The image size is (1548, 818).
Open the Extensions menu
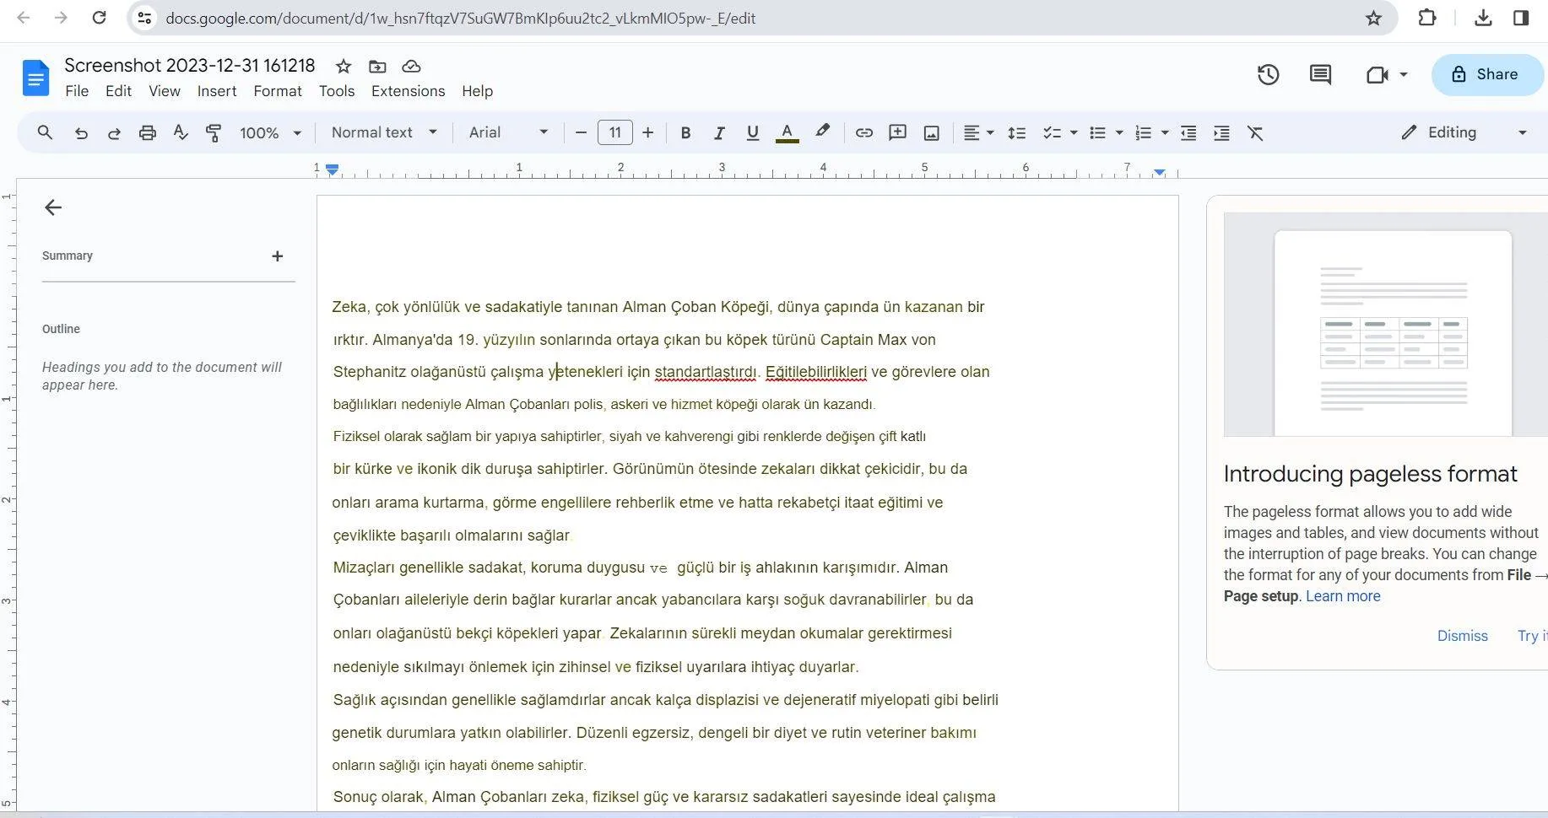pyautogui.click(x=408, y=91)
